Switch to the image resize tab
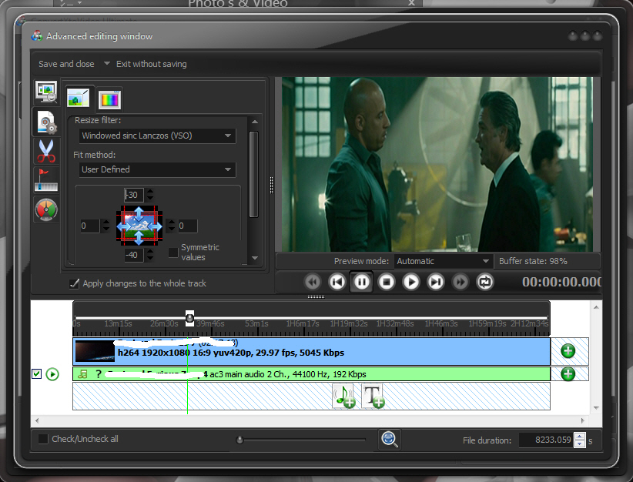The height and width of the screenshot is (482, 633). pos(78,98)
